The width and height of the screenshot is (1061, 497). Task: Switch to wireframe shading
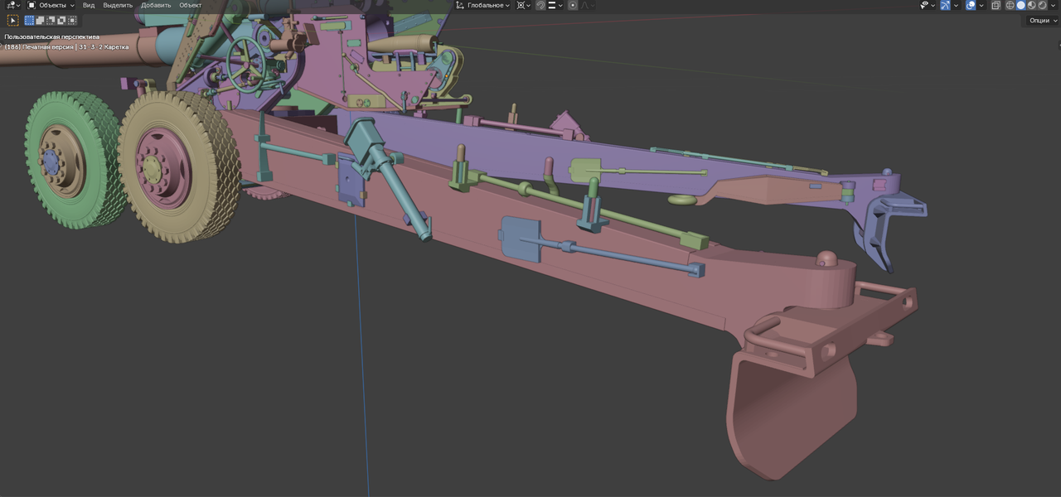click(x=1010, y=5)
